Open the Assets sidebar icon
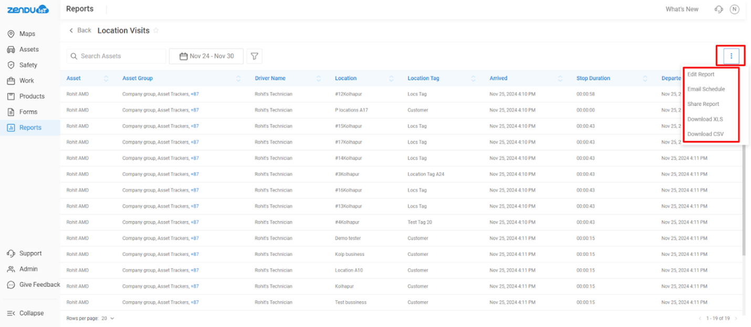Viewport: 751px width, 327px height. (x=11, y=49)
